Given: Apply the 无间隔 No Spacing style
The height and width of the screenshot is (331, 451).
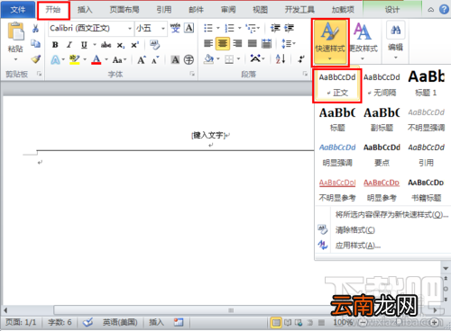Looking at the screenshot, I should pos(382,85).
